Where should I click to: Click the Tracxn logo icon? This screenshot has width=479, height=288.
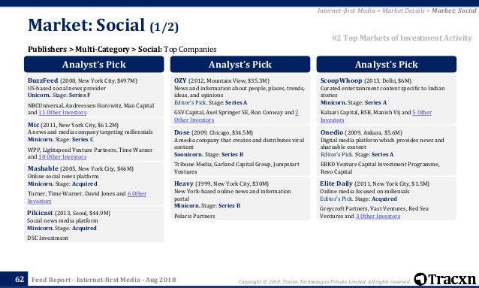coord(420,279)
